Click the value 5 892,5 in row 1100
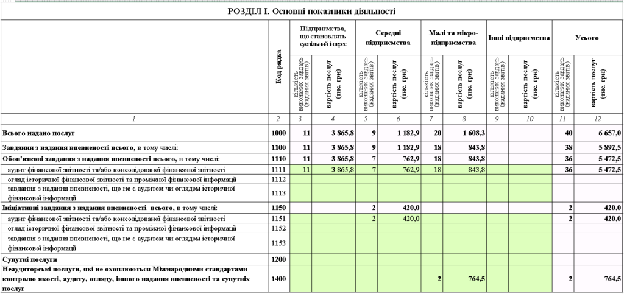The width and height of the screenshot is (624, 294). coord(598,147)
